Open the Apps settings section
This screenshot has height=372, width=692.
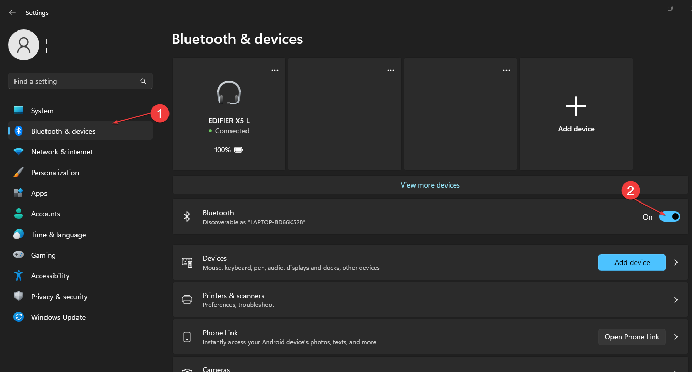tap(81, 193)
